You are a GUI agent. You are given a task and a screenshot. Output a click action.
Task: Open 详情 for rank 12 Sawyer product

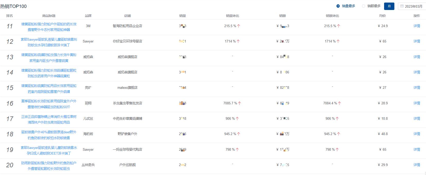pyautogui.click(x=417, y=41)
